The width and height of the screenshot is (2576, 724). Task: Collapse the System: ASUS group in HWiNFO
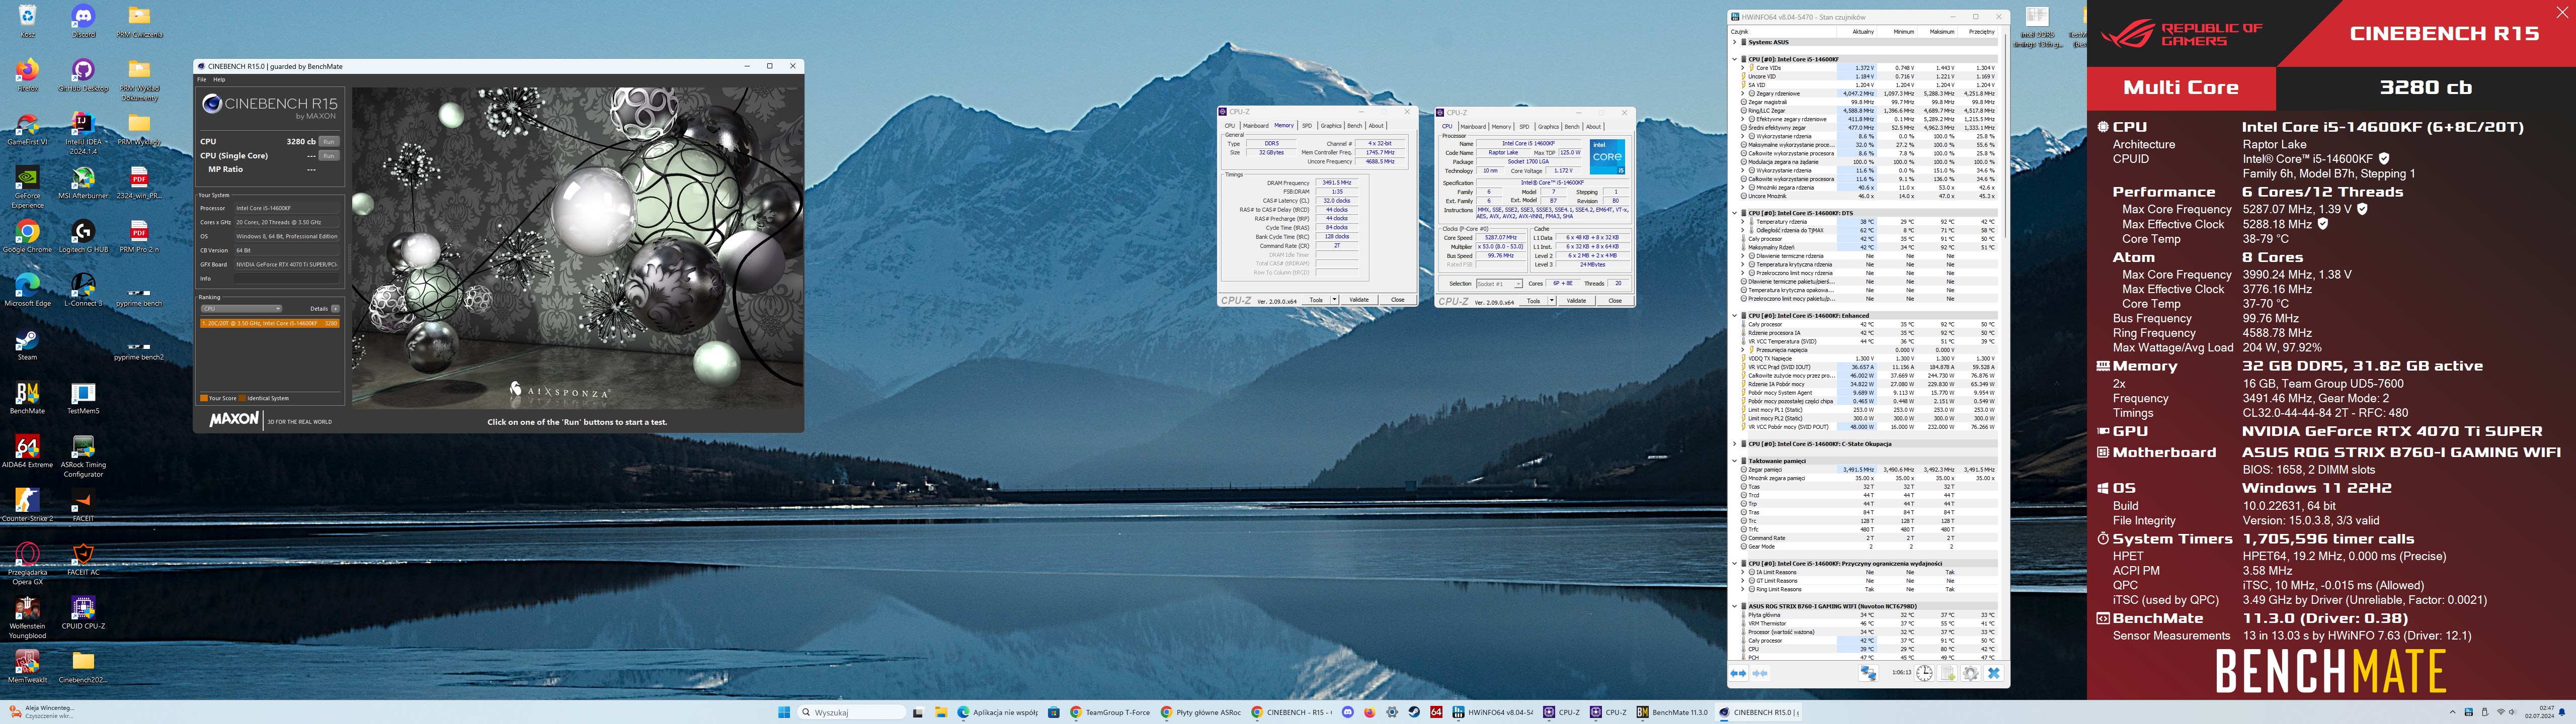pos(1735,42)
